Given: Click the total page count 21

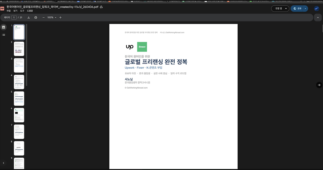Looking at the screenshot, I should click(x=21, y=17).
